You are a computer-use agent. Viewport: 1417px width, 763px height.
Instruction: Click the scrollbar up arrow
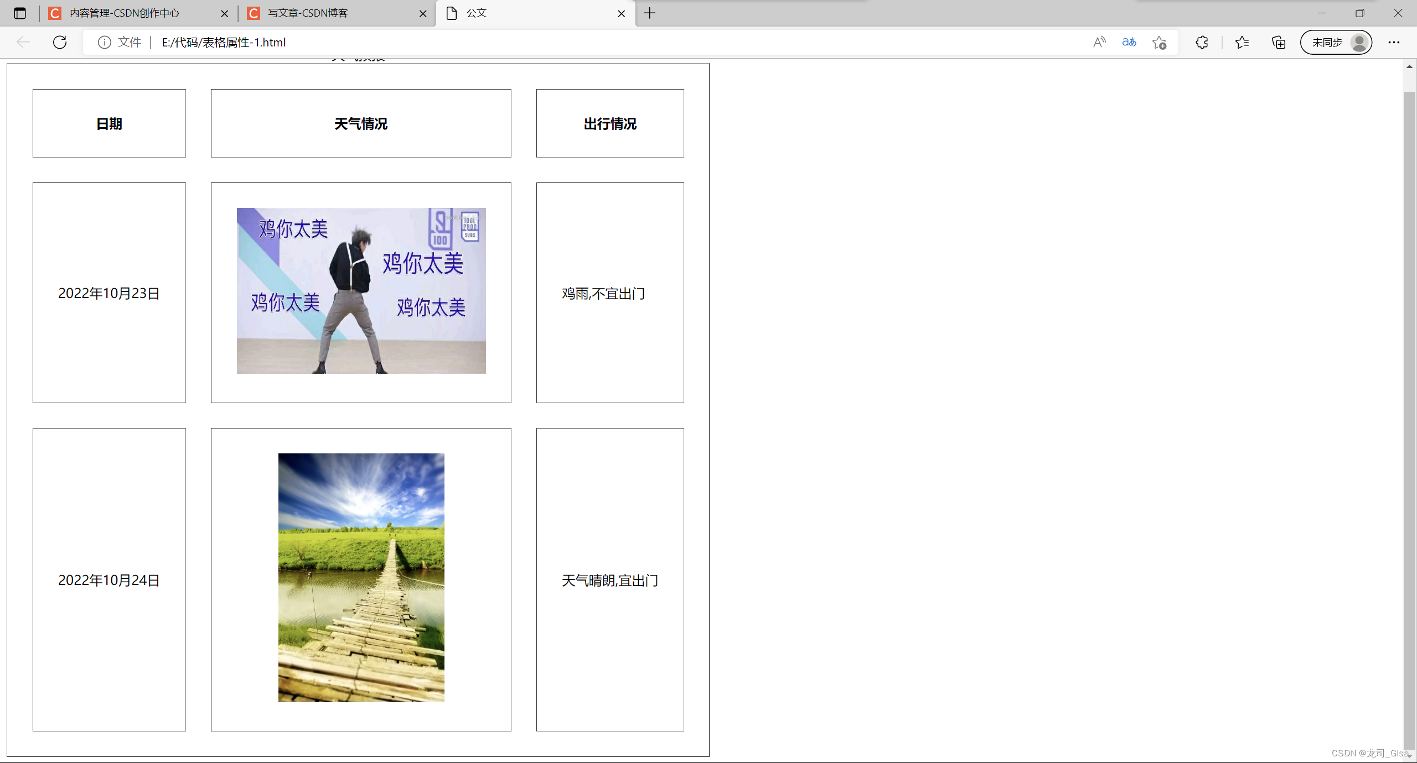[1409, 67]
